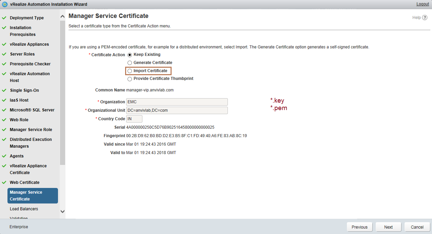The image size is (432, 234).
Task: Open the IaaS Host step
Action: click(19, 100)
